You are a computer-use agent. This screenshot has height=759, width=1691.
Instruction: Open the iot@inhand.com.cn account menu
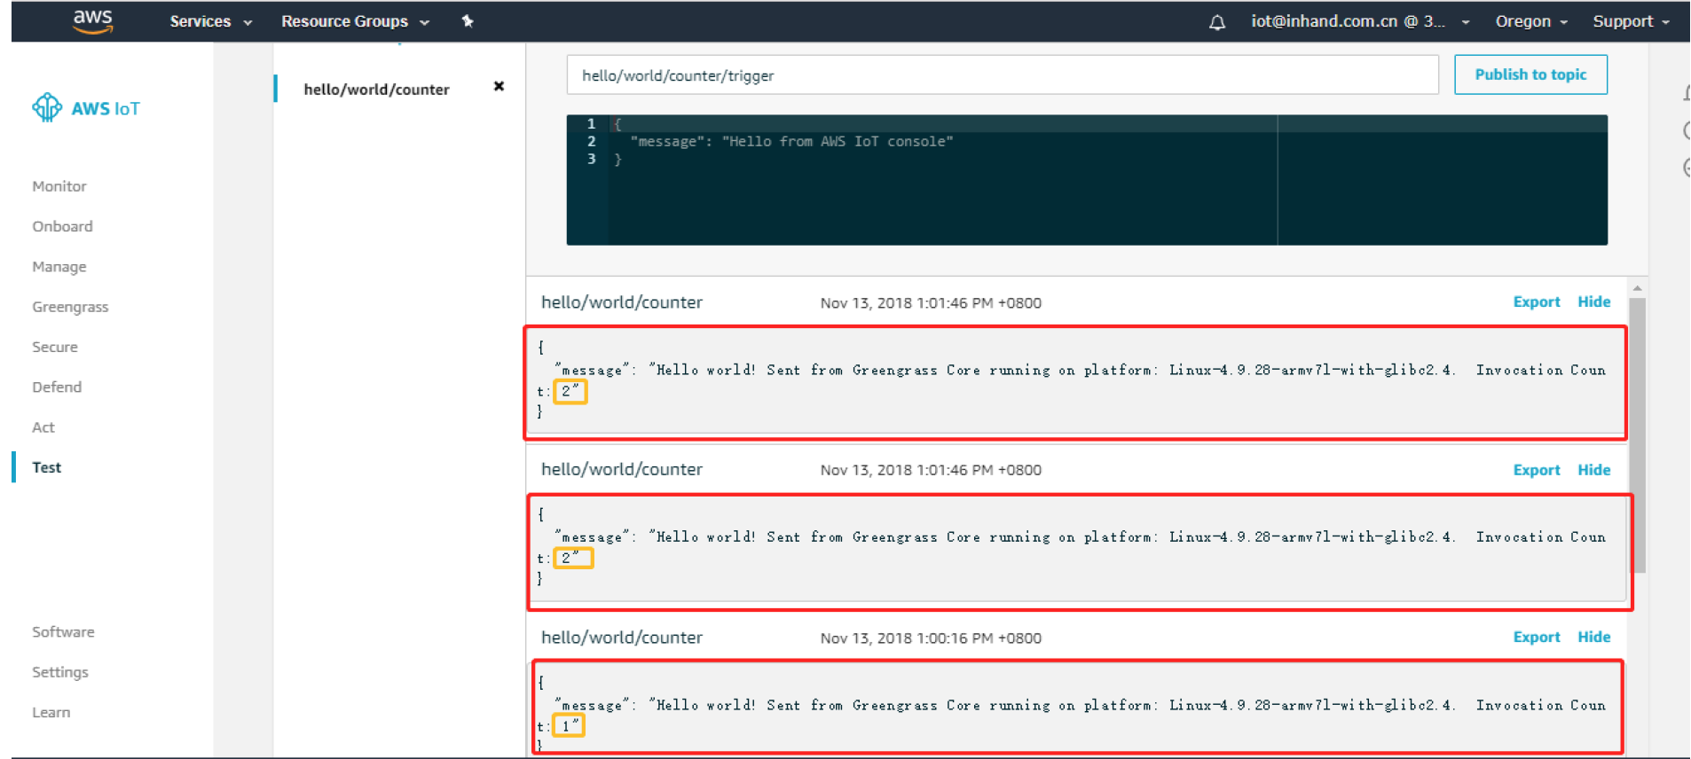[x=1359, y=21]
